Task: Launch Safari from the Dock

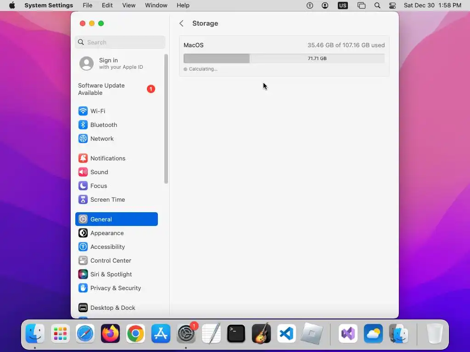Action: [85, 334]
